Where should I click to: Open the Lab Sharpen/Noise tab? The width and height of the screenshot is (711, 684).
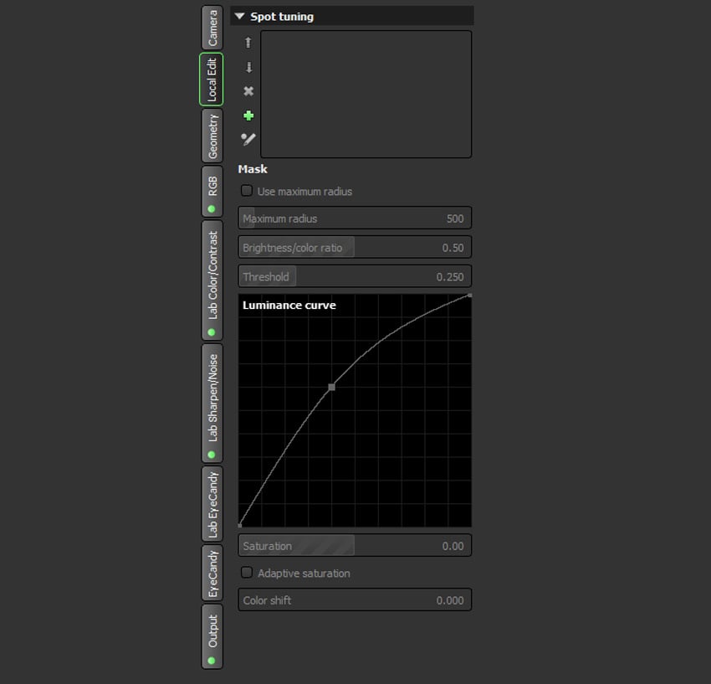click(x=212, y=403)
